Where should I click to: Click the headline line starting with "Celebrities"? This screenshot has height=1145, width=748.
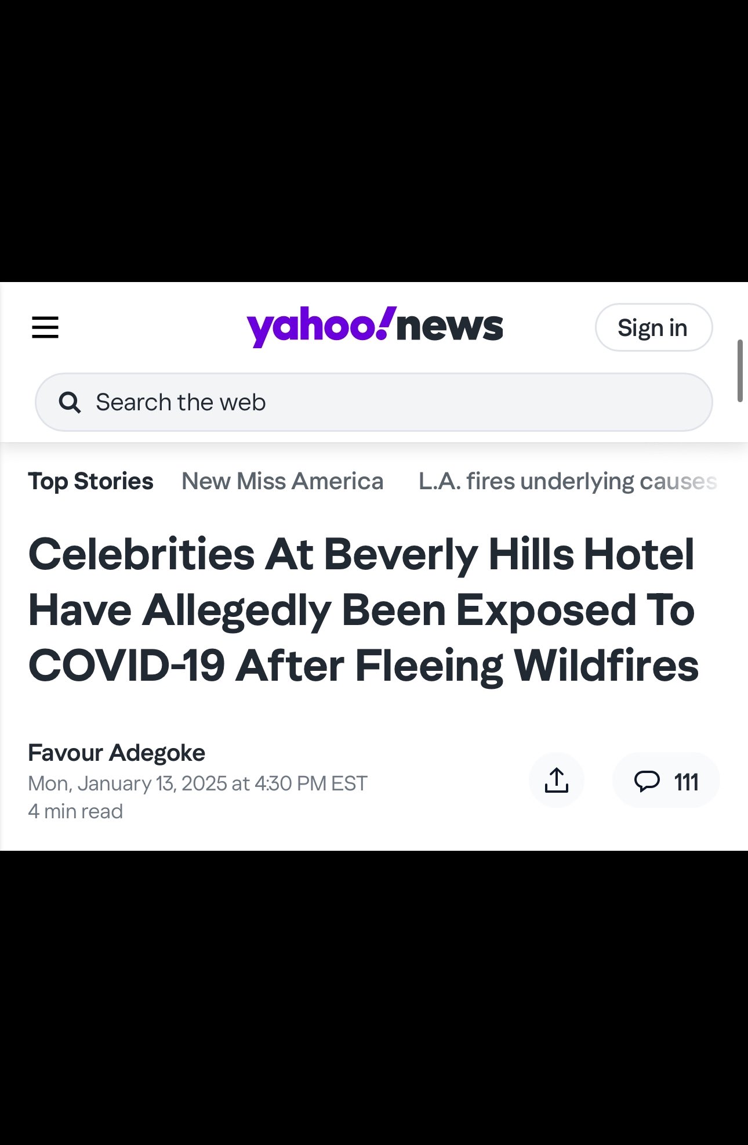pos(361,554)
